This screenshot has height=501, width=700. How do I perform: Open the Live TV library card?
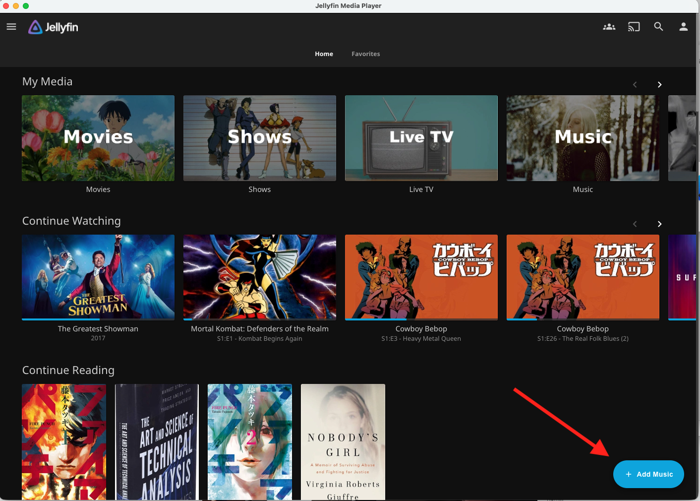(421, 138)
